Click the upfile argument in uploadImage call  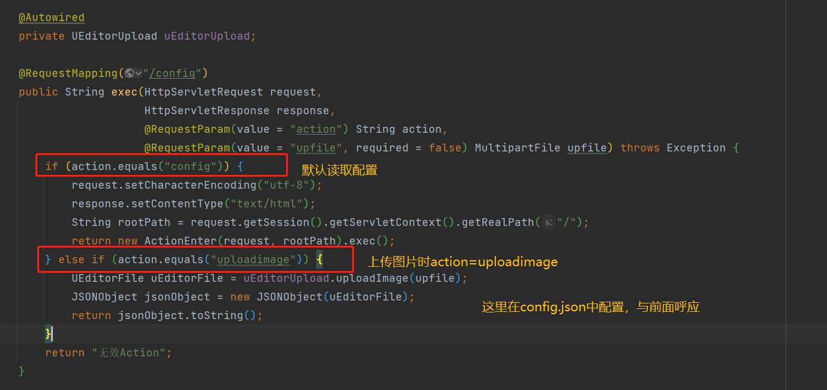click(435, 278)
